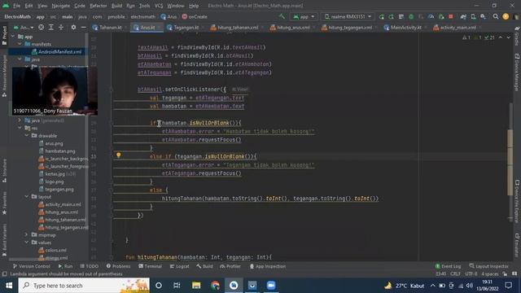Click the Search Everywhere magnifier icon
The height and width of the screenshot is (293, 521).
click(496, 16)
